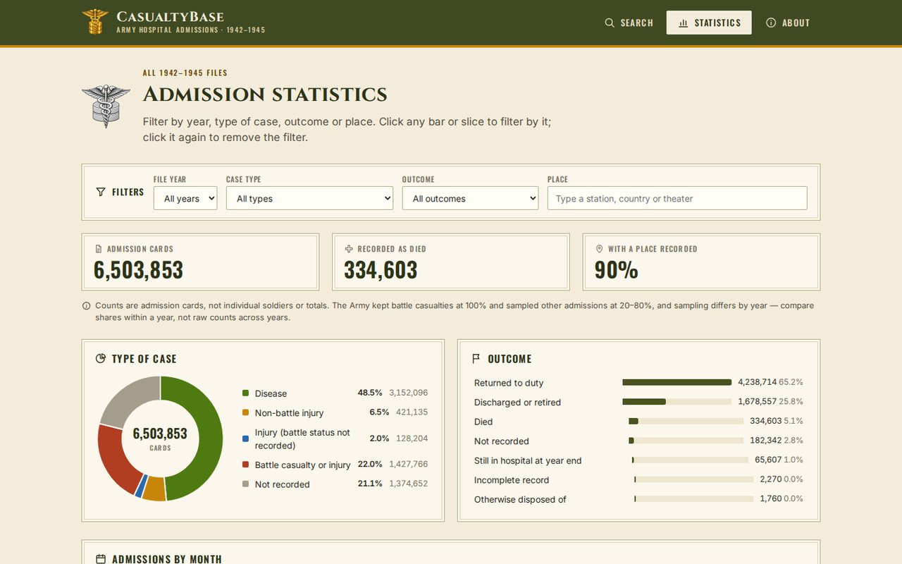This screenshot has width=902, height=564.
Task: Filter by the Discharged or retired bar
Action: click(676, 402)
